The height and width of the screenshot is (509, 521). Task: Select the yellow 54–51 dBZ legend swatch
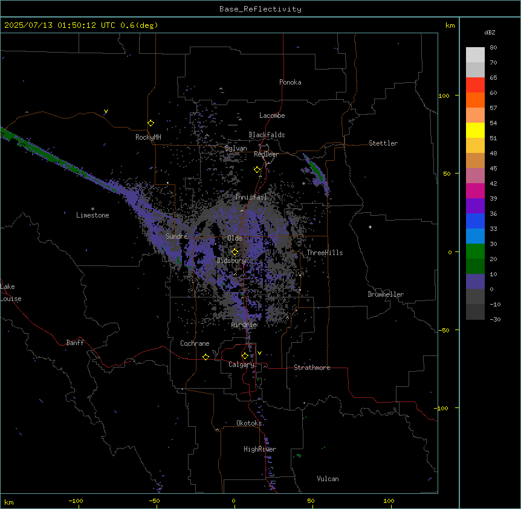pos(475,130)
